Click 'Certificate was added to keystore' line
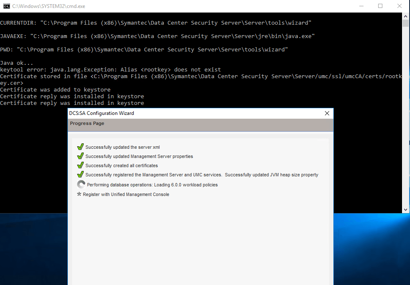 point(55,90)
